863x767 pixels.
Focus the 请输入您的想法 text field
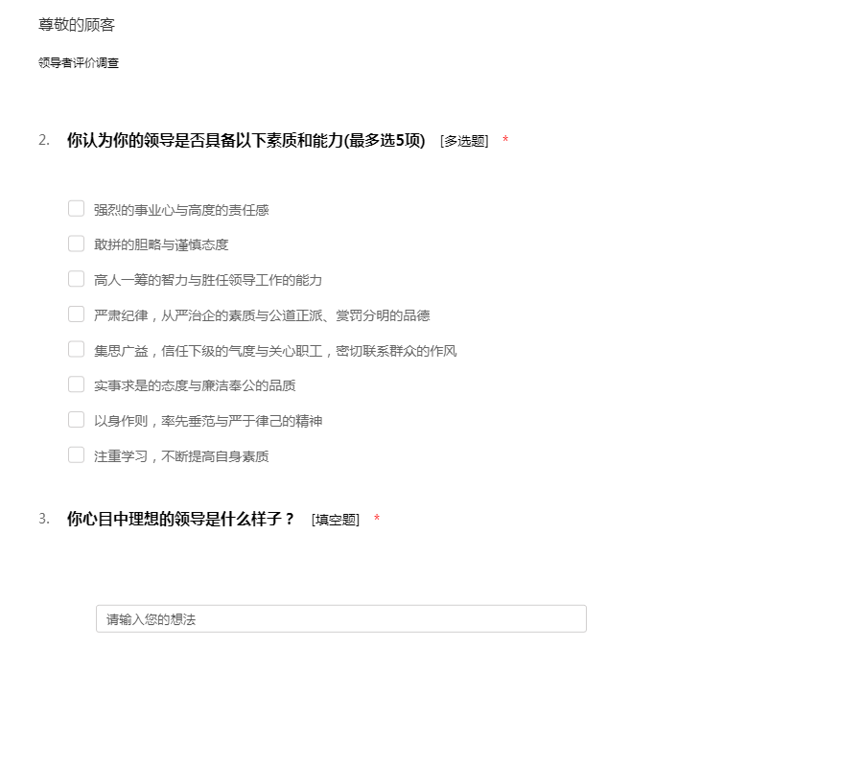pos(341,619)
